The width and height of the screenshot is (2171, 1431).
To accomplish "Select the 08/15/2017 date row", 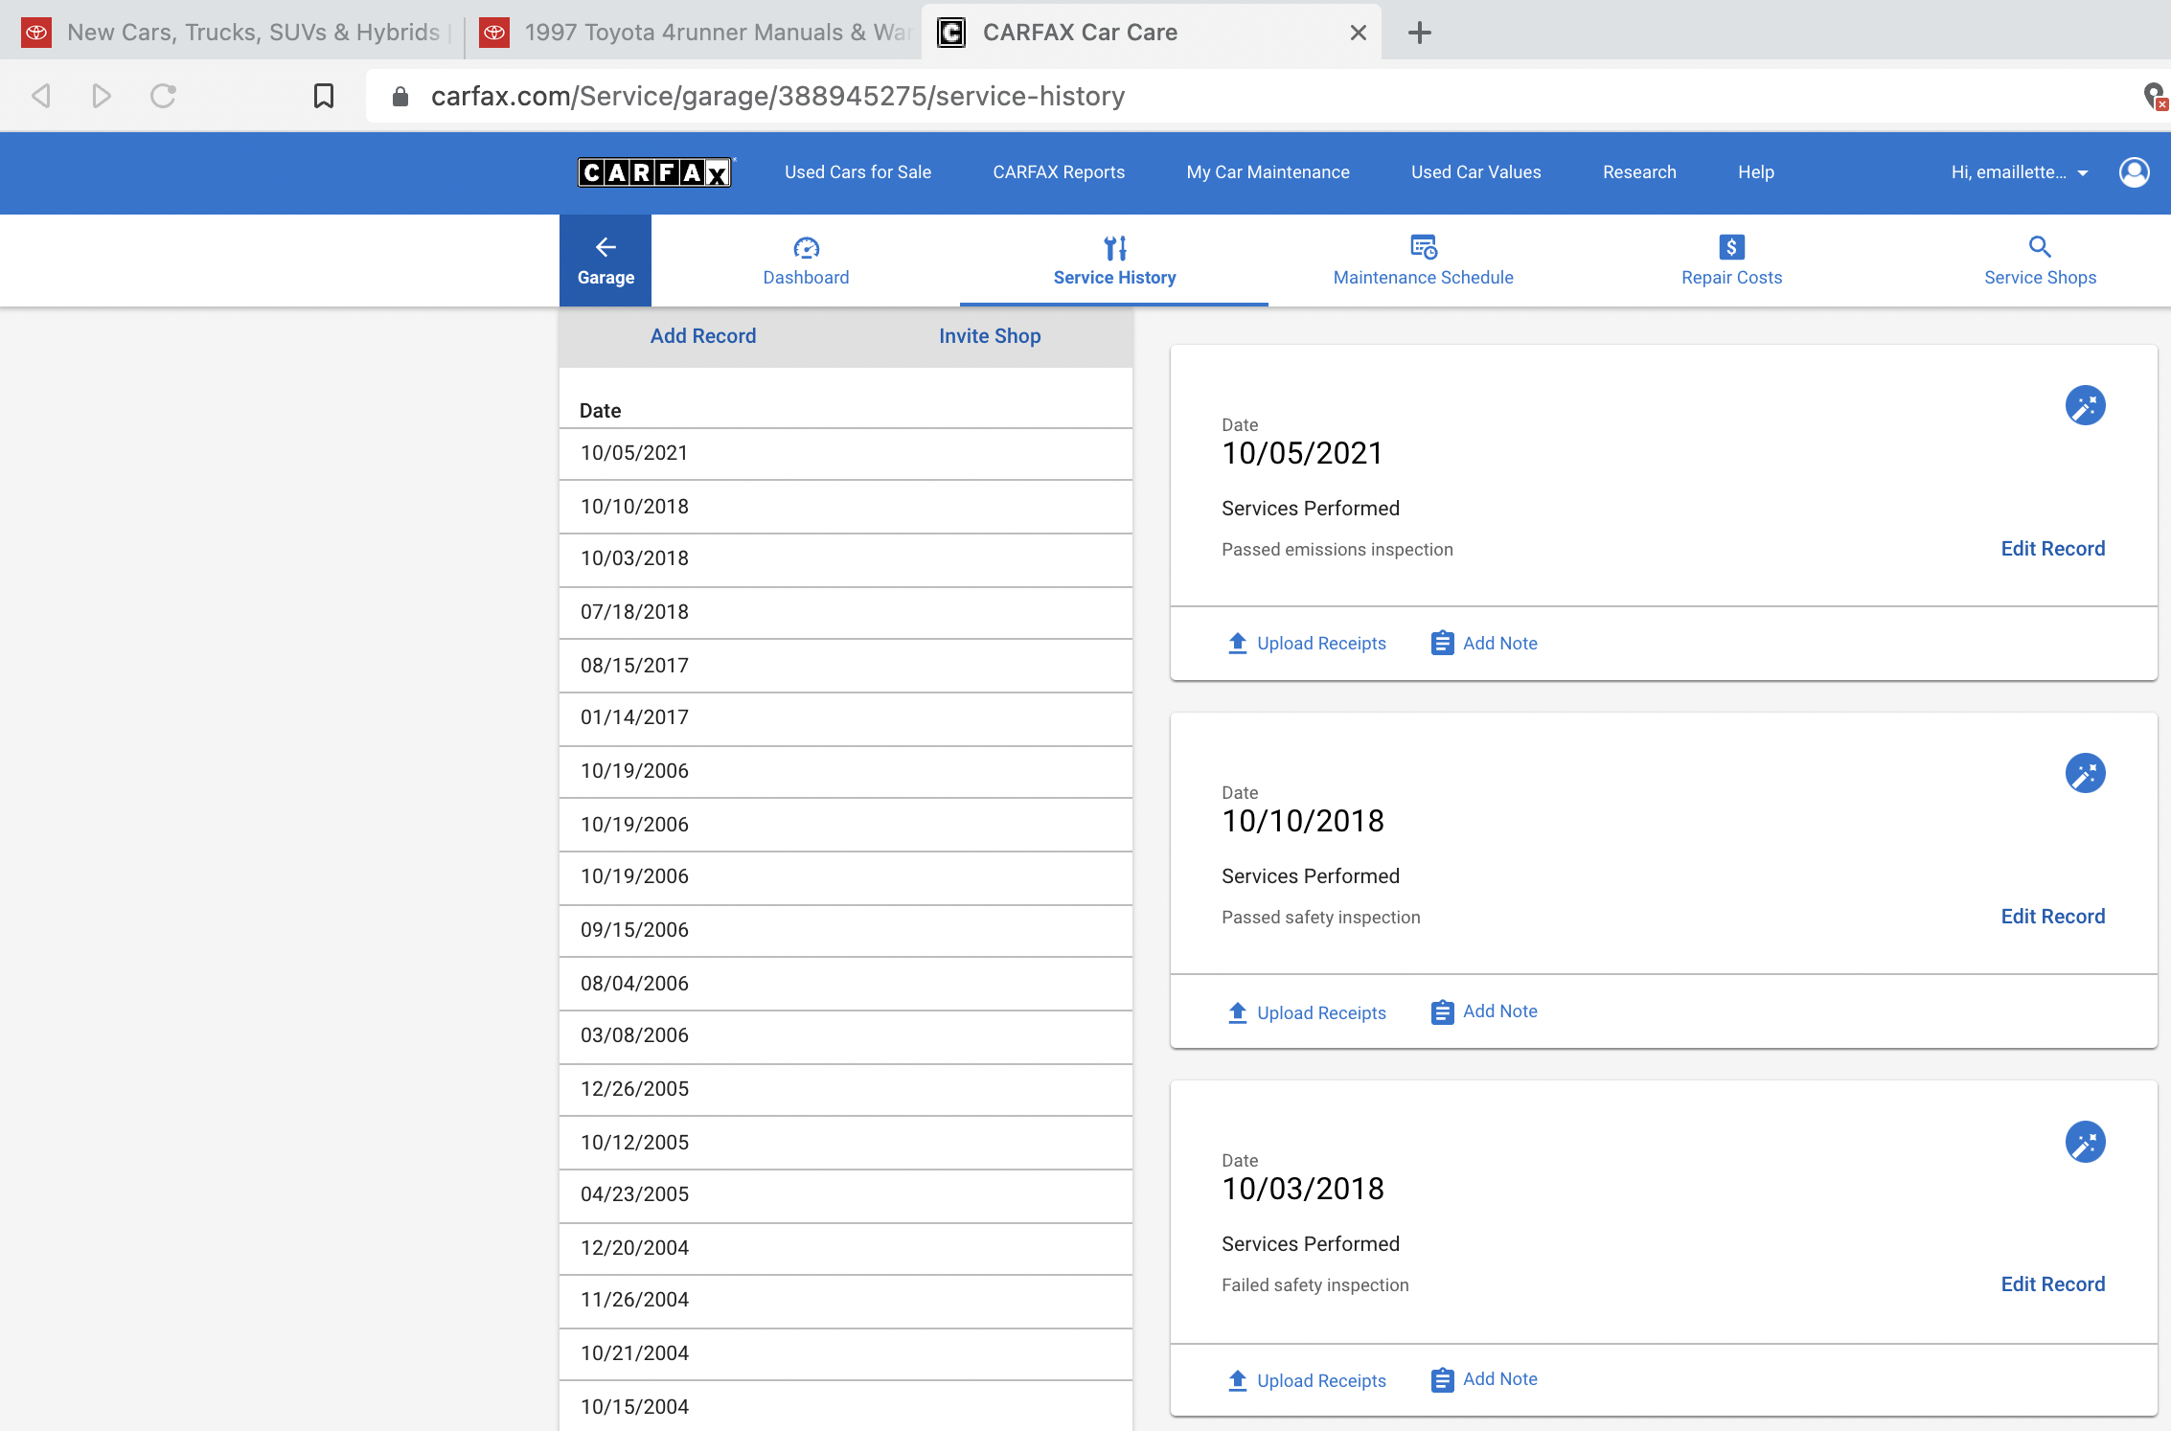I will [846, 666].
